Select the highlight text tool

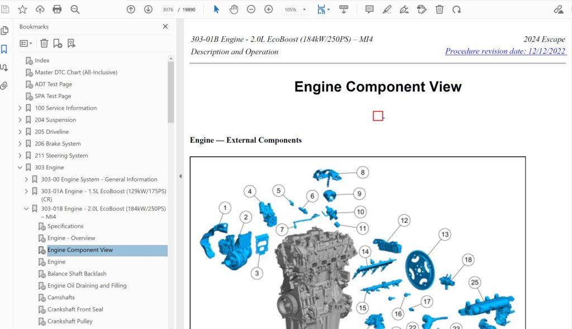tap(387, 9)
